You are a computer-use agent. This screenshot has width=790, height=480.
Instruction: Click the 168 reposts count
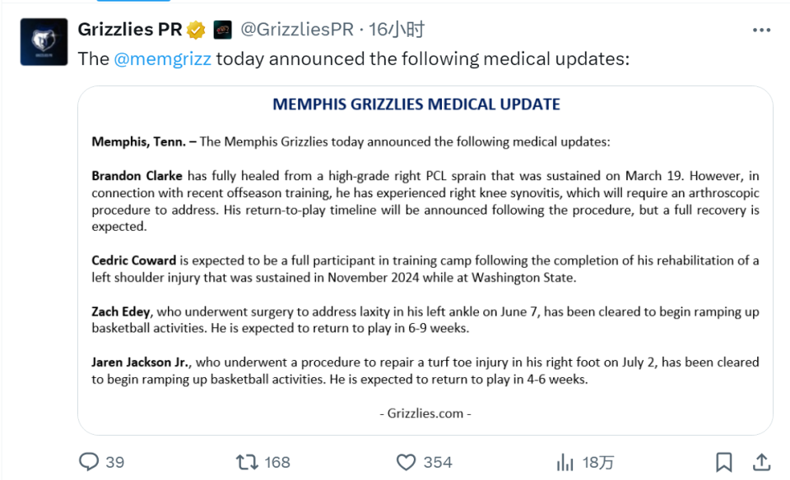click(x=277, y=462)
